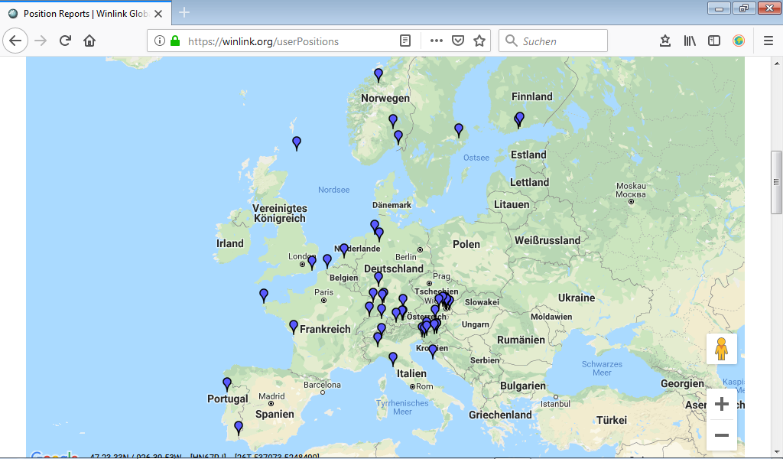Click the southern Portugal coast marker
Screen dimensions: 783x459
click(x=239, y=428)
